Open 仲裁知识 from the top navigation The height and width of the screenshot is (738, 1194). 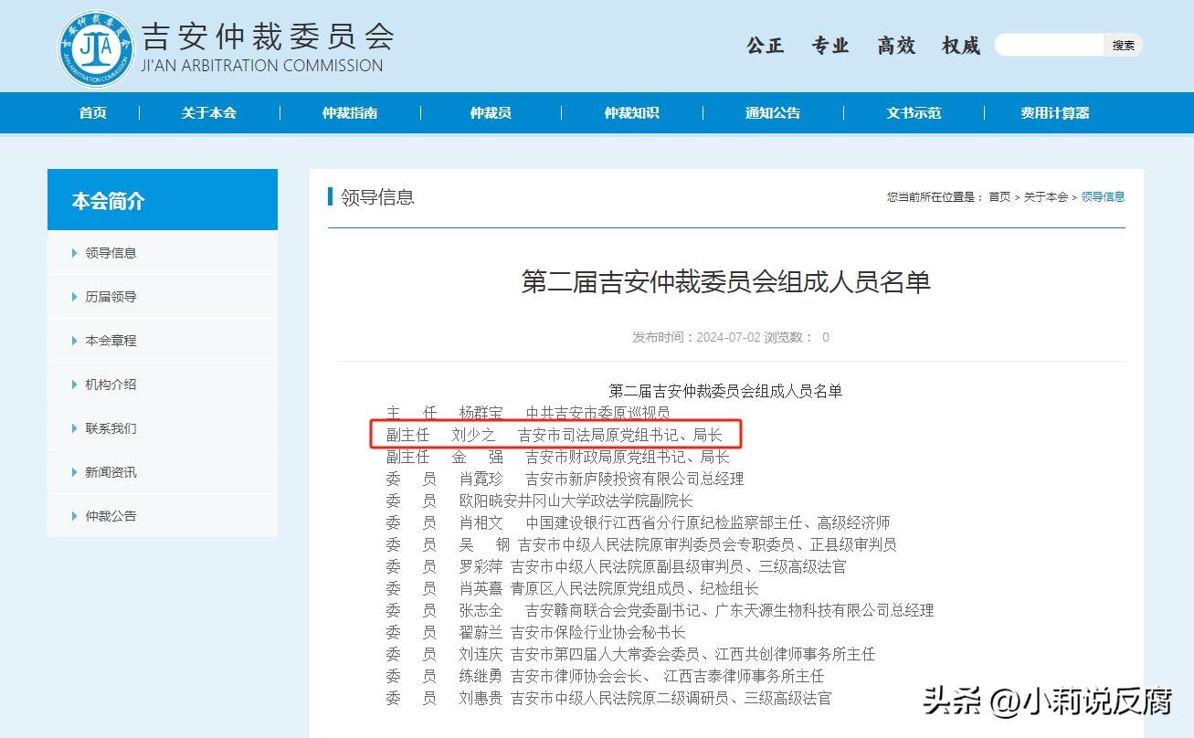[631, 113]
